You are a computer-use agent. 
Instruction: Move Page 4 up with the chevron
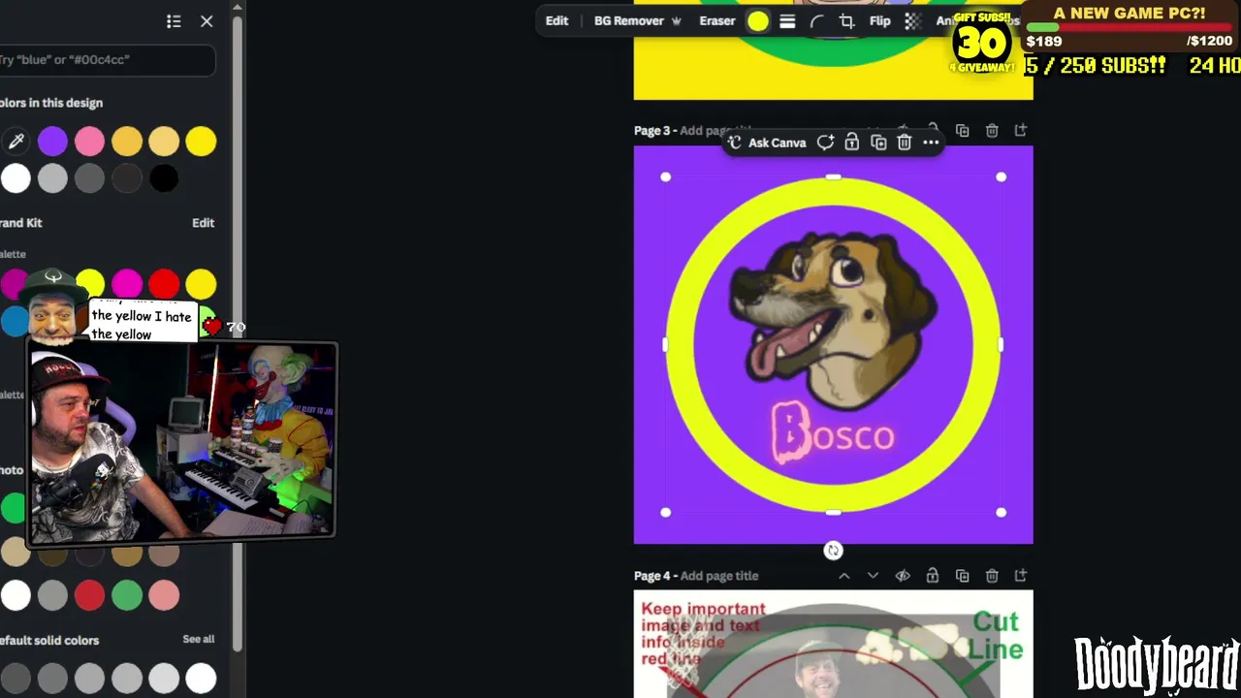[x=844, y=576]
